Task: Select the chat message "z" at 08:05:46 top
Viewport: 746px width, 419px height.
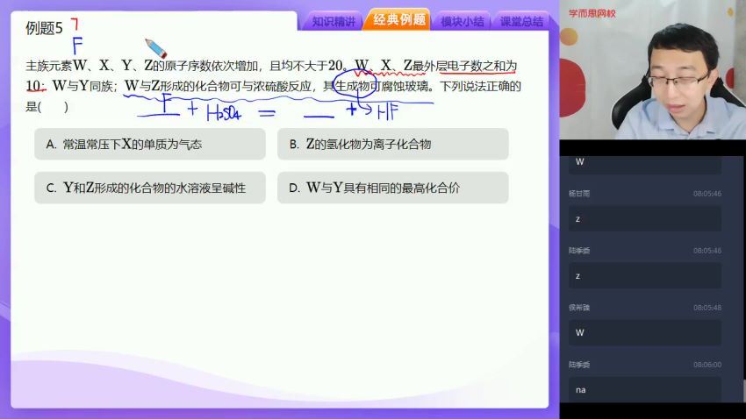Action: [x=645, y=218]
